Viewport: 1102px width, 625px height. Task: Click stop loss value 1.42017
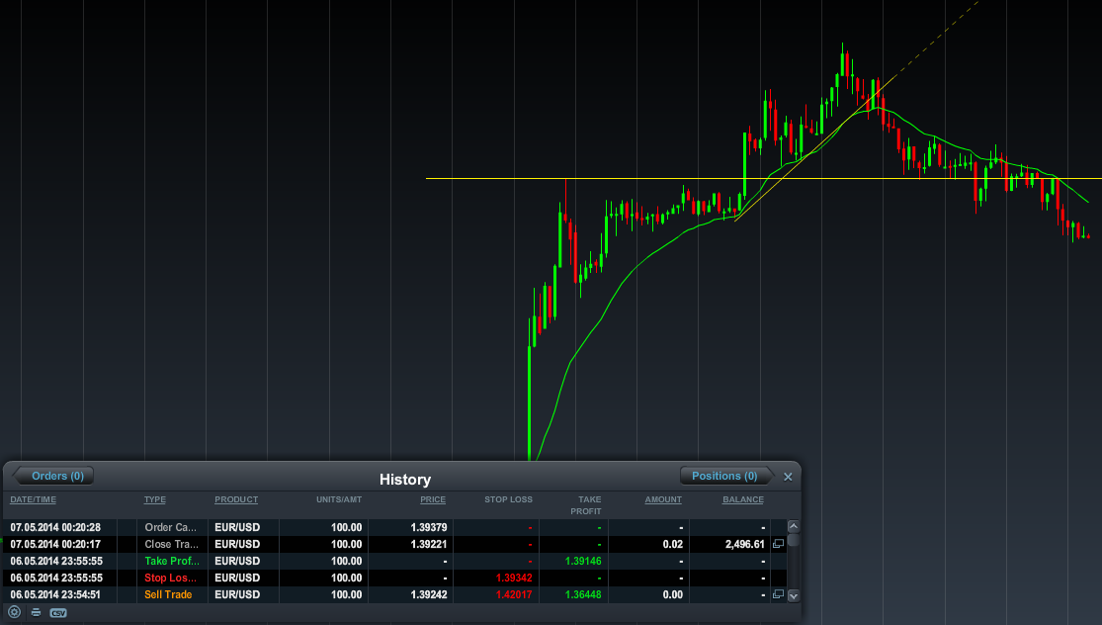[514, 594]
